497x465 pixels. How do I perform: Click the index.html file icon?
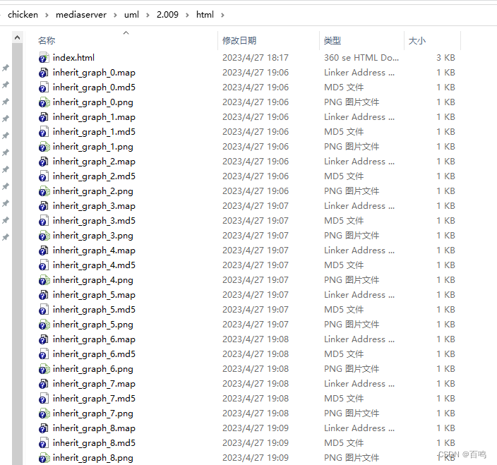[44, 58]
